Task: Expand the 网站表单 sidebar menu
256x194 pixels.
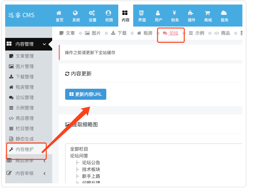Action: [44, 161]
